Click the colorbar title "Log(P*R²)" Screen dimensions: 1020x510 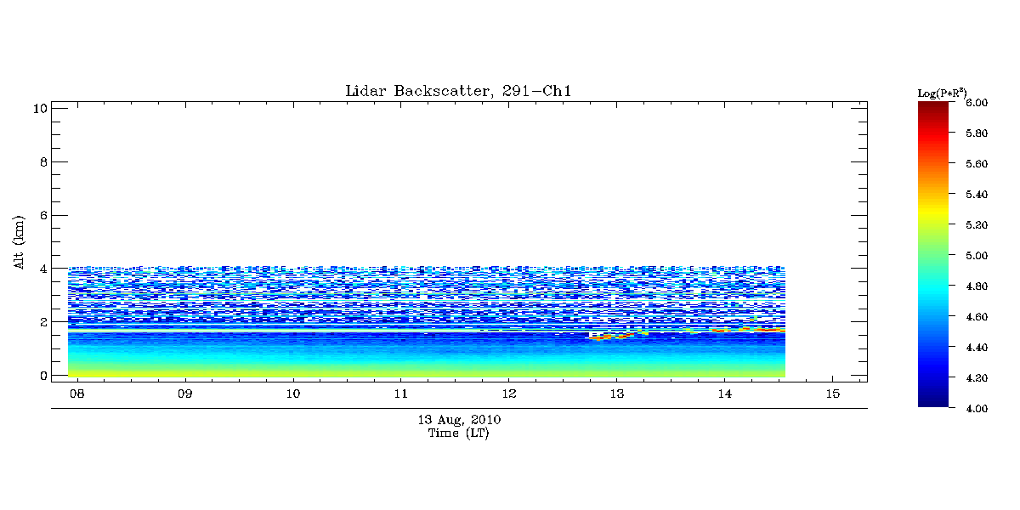pos(942,92)
